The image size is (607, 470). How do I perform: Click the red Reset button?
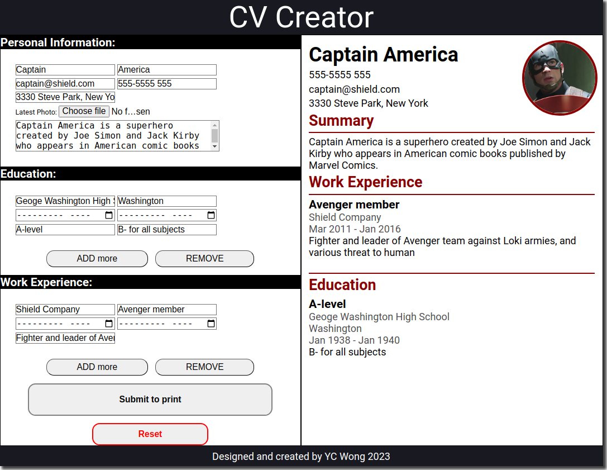click(x=150, y=434)
